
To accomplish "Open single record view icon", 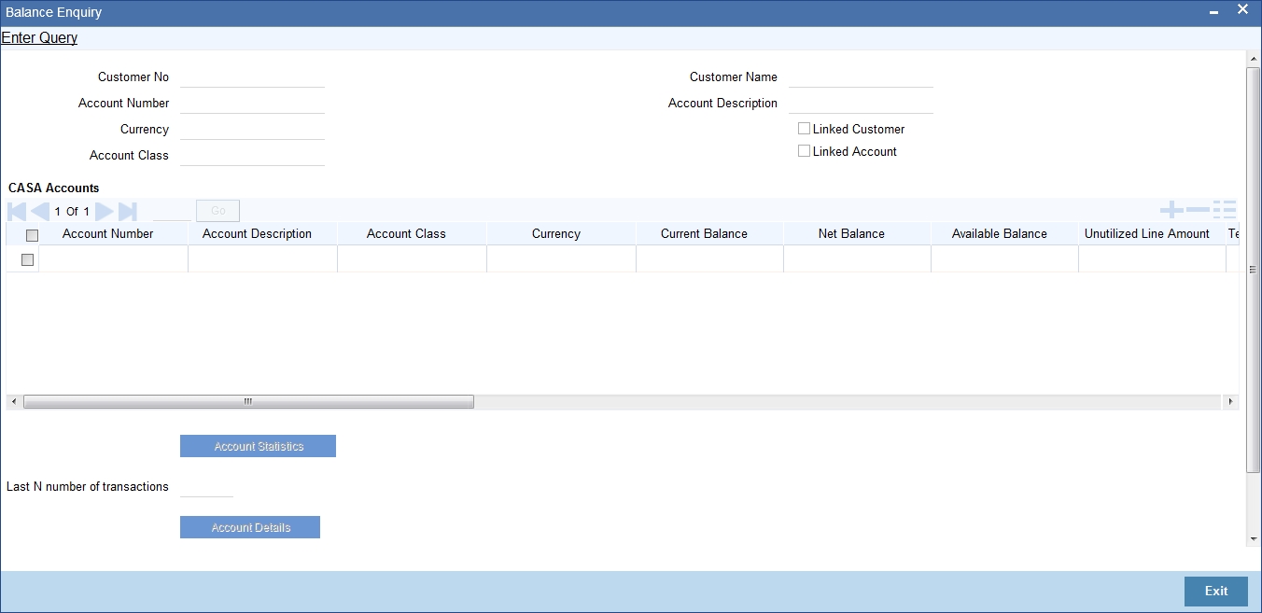I will (x=1224, y=211).
